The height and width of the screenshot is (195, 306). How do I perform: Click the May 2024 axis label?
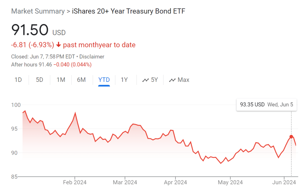pos(230,182)
